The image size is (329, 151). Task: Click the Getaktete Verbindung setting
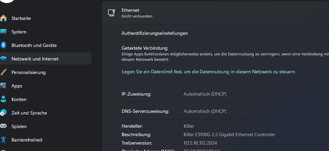[144, 48]
